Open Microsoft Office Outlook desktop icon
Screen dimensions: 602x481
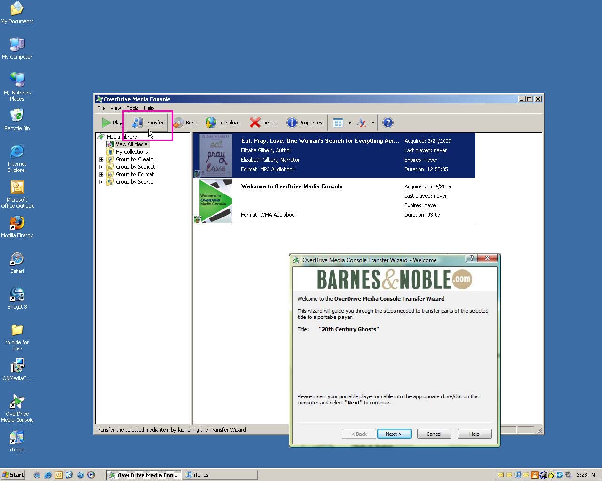coord(17,194)
